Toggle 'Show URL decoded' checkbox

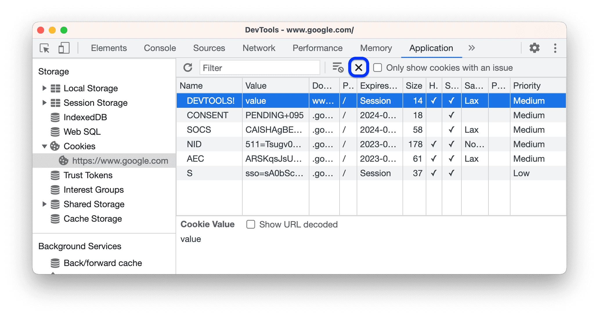click(250, 224)
